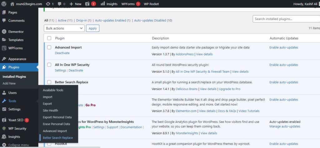Click the Apply bulk action button
Viewport: 320px width, 148px height.
pyautogui.click(x=92, y=28)
